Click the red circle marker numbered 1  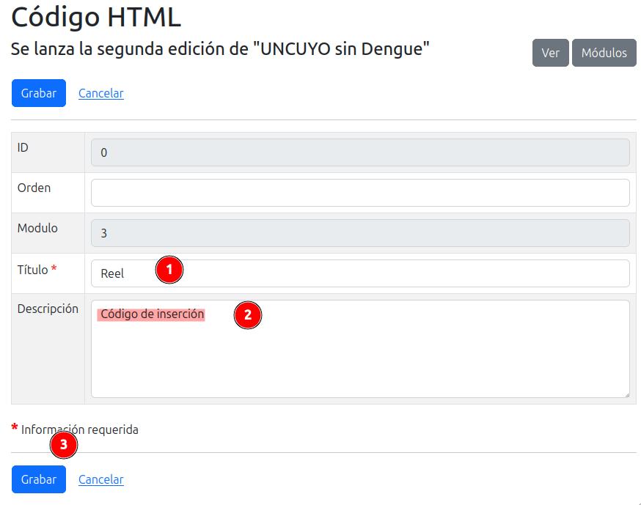click(169, 270)
